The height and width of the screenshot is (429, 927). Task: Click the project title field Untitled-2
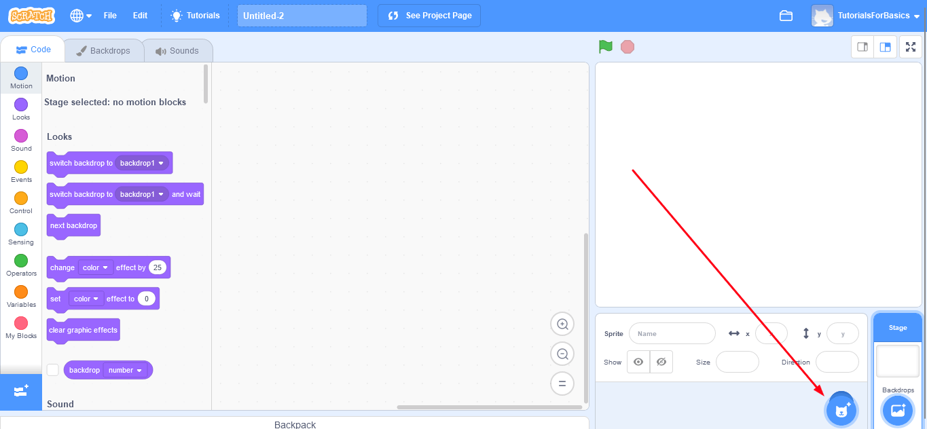(x=302, y=16)
